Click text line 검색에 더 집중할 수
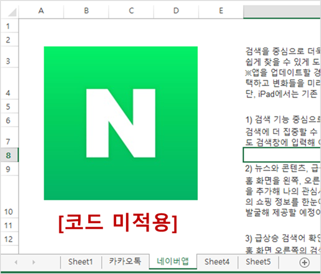 [282, 131]
